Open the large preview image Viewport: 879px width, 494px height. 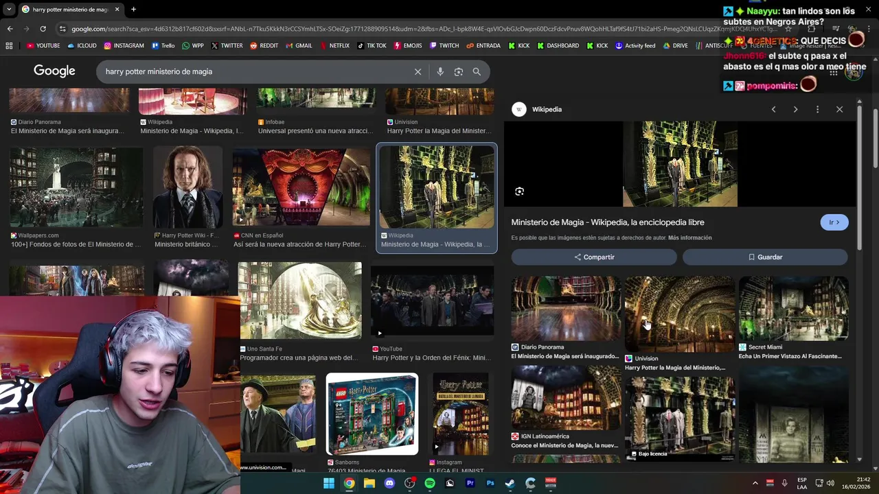point(680,164)
